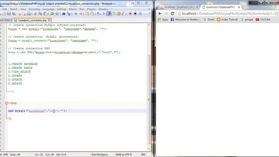Open the Gmail bookmark
The width and height of the screenshot is (279, 157).
[x=209, y=19]
